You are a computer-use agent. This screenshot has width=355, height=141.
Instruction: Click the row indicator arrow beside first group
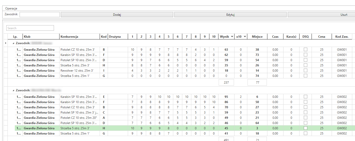tap(6, 43)
